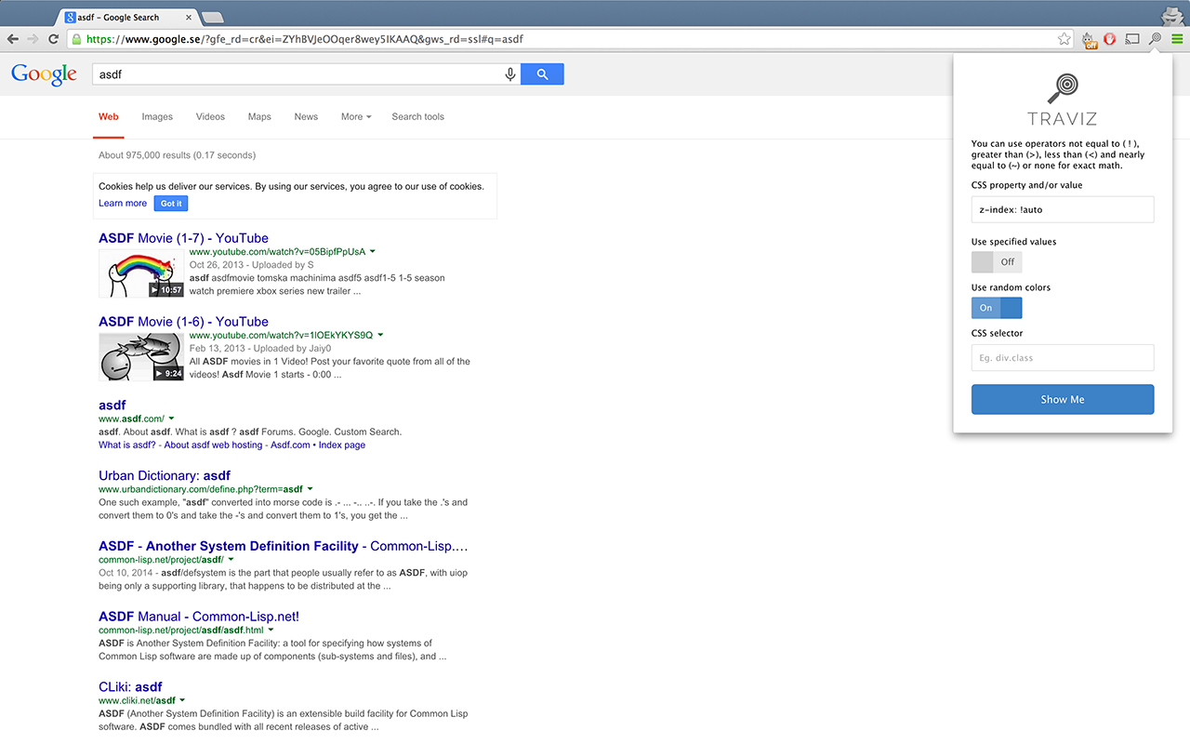Viewport: 1190px width, 744px height.
Task: Accept cookies with the 'Got it' button
Action: click(171, 203)
